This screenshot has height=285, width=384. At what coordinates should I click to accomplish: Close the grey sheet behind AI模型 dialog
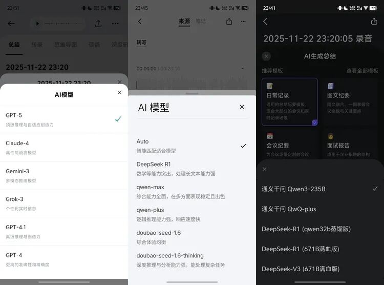119,82
